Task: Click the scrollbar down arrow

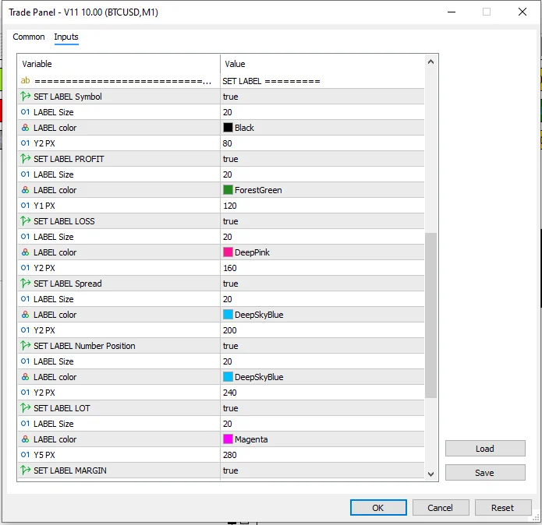Action: [430, 474]
